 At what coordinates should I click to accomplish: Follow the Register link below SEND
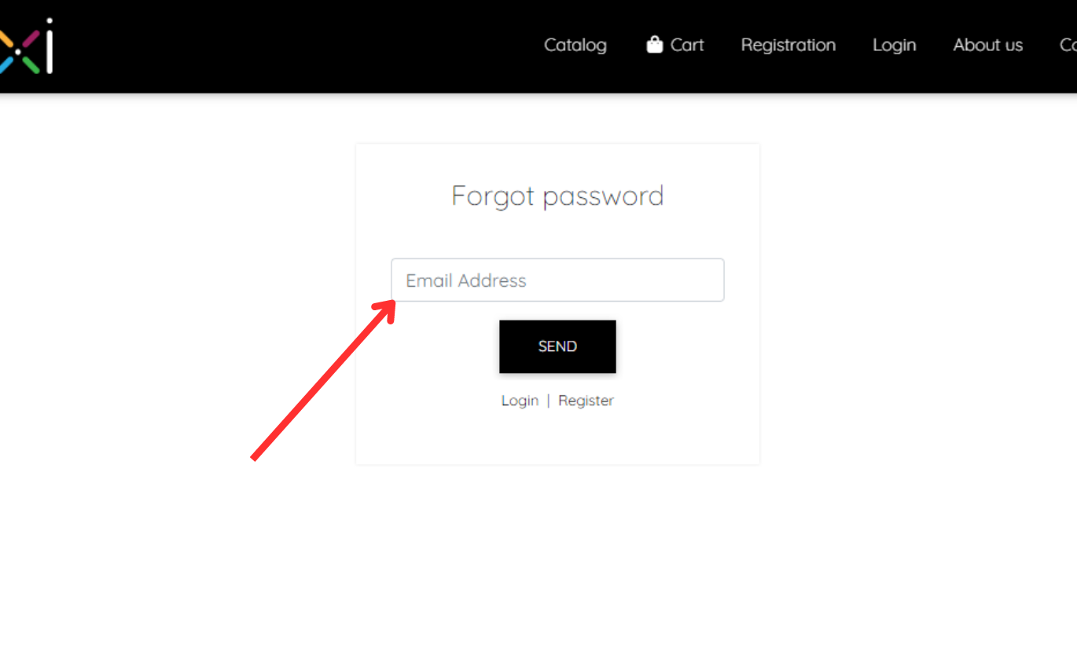pyautogui.click(x=586, y=401)
